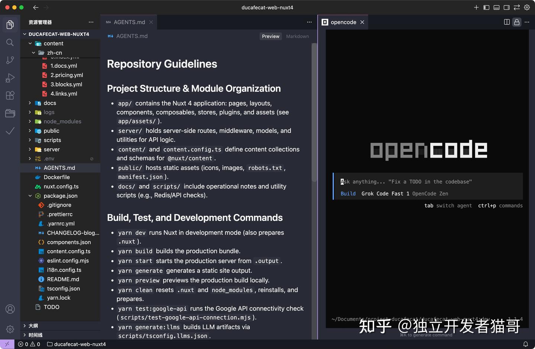This screenshot has height=349, width=535.
Task: Click the split editor icon in opencode panel
Action: [506, 22]
